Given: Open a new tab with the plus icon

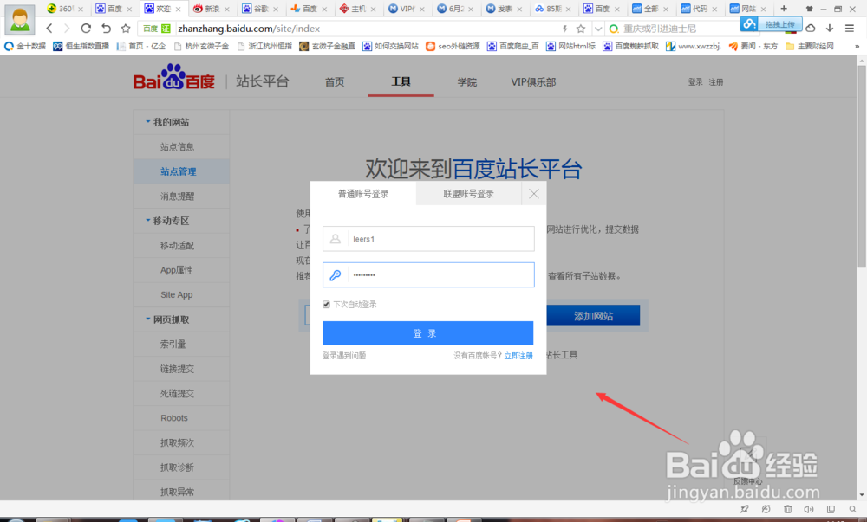Looking at the screenshot, I should coord(784,9).
